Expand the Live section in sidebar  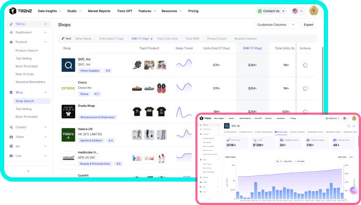click(45, 156)
